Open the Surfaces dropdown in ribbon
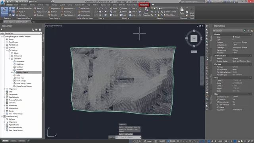The image size is (254, 143). pyautogui.click(x=22, y=15)
